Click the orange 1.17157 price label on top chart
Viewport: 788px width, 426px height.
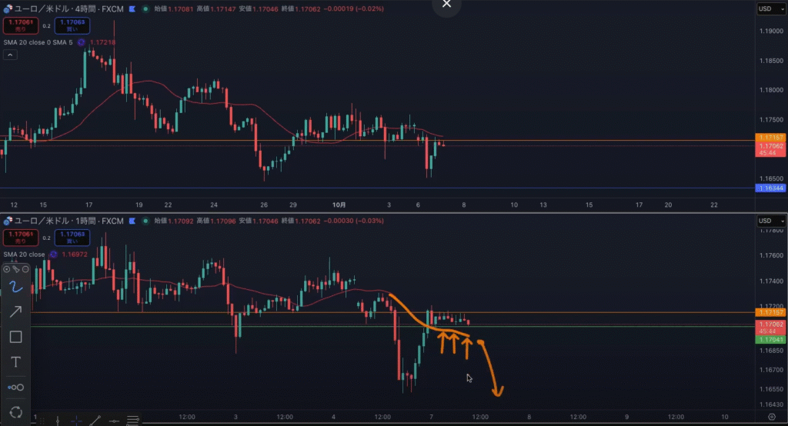coord(771,137)
